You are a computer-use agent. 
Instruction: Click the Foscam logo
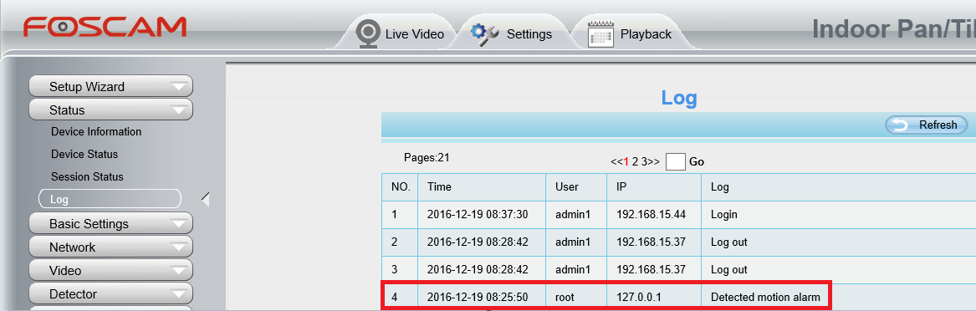tap(105, 27)
